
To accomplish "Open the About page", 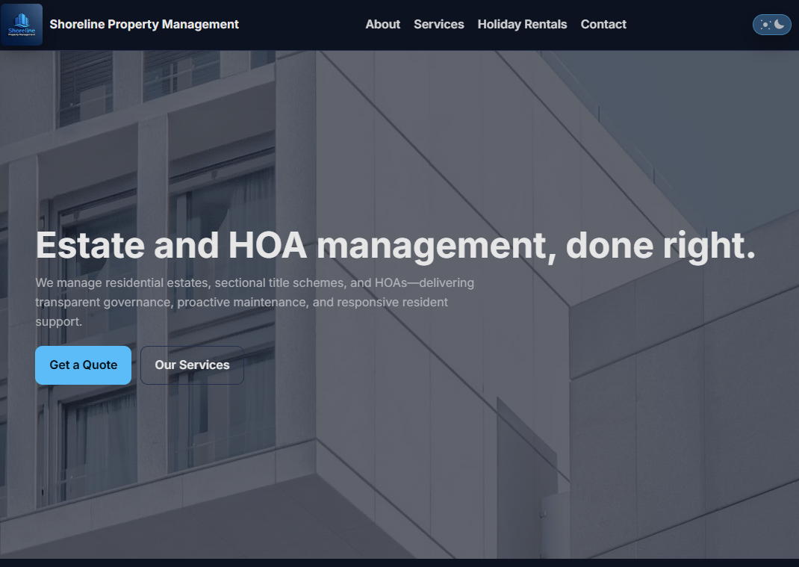I will (x=382, y=25).
